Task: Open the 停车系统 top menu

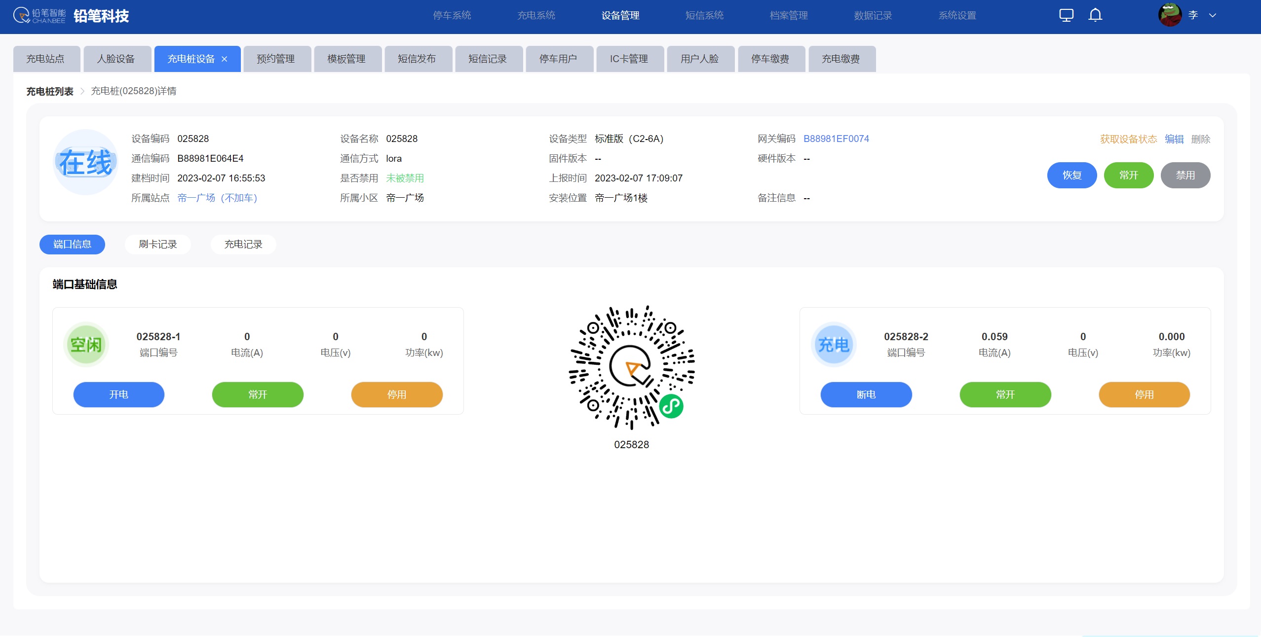Action: 452,16
